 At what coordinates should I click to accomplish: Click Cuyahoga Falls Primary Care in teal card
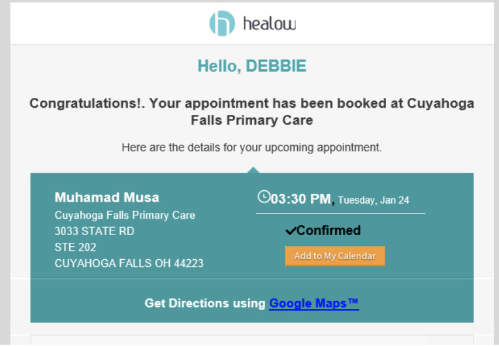(125, 215)
